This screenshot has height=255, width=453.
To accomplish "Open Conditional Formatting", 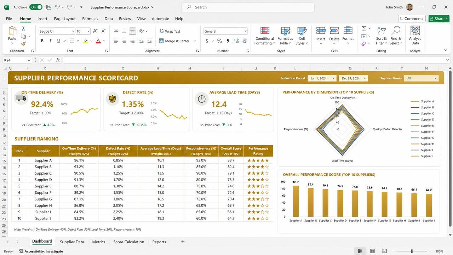I will 264,36.
